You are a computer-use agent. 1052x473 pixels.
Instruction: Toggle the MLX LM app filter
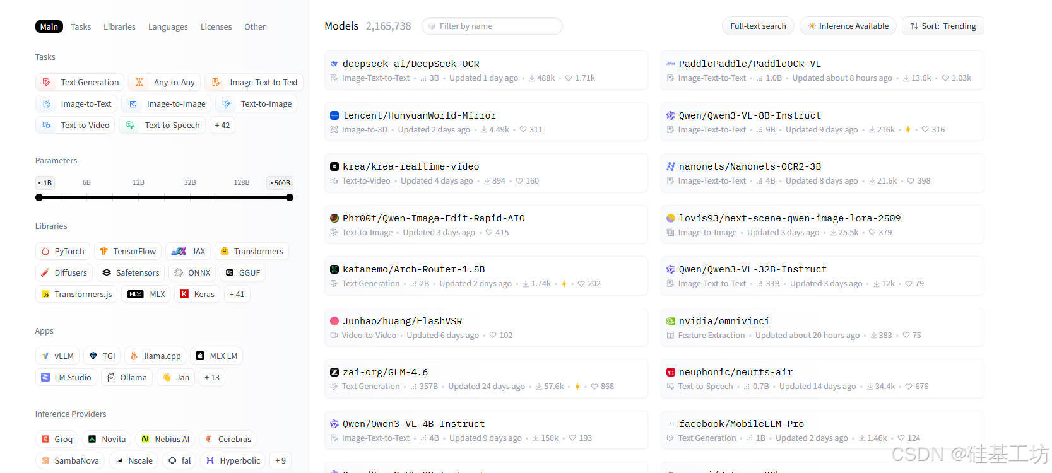(216, 356)
